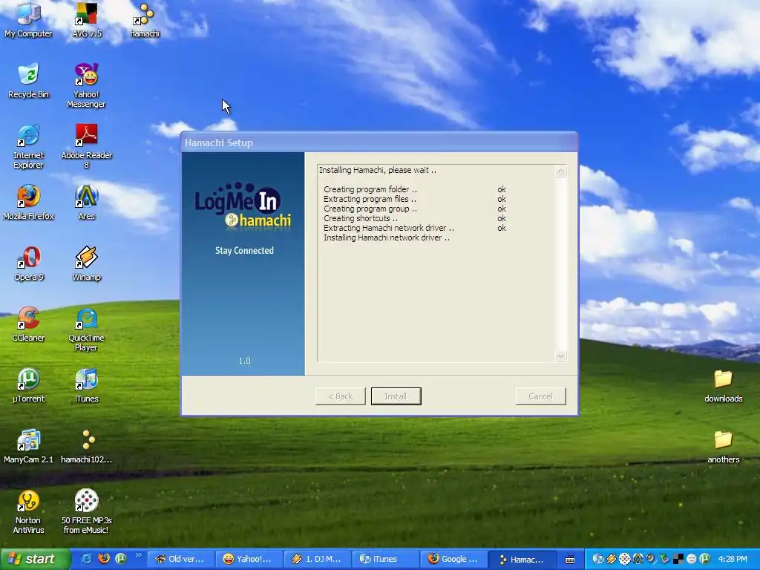This screenshot has height=570, width=760.
Task: Click the Back button in Hamachi Setup
Action: (340, 396)
